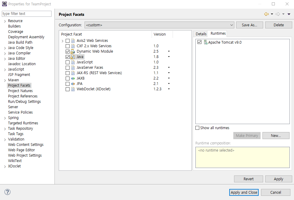Click the forward navigation arrow icon

(x=278, y=14)
